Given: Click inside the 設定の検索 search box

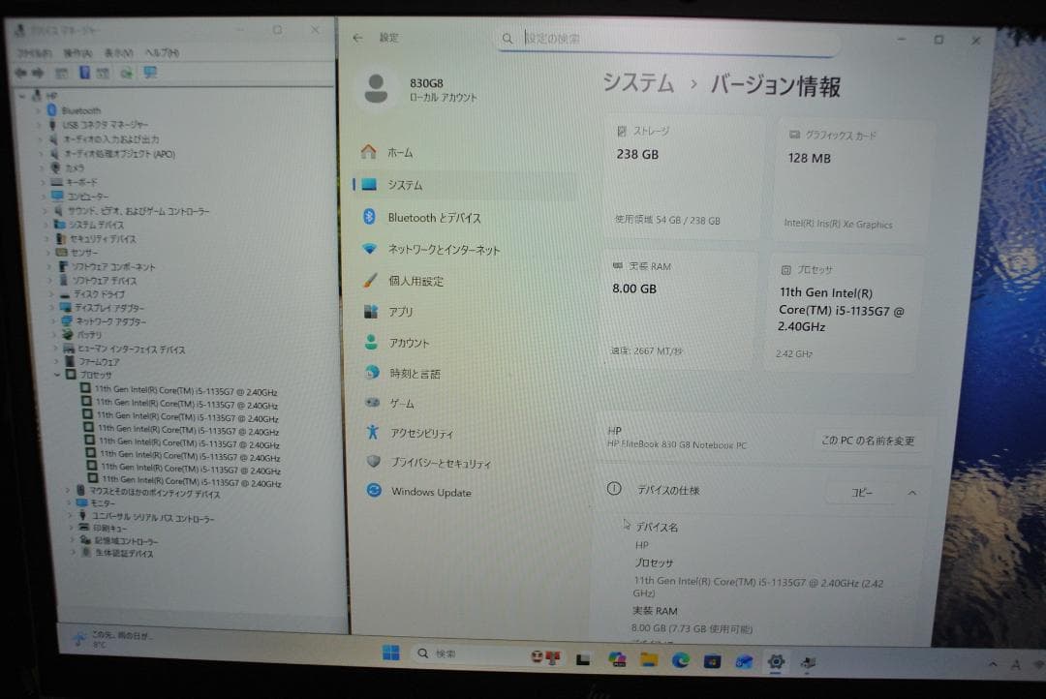Looking at the screenshot, I should pos(668,38).
